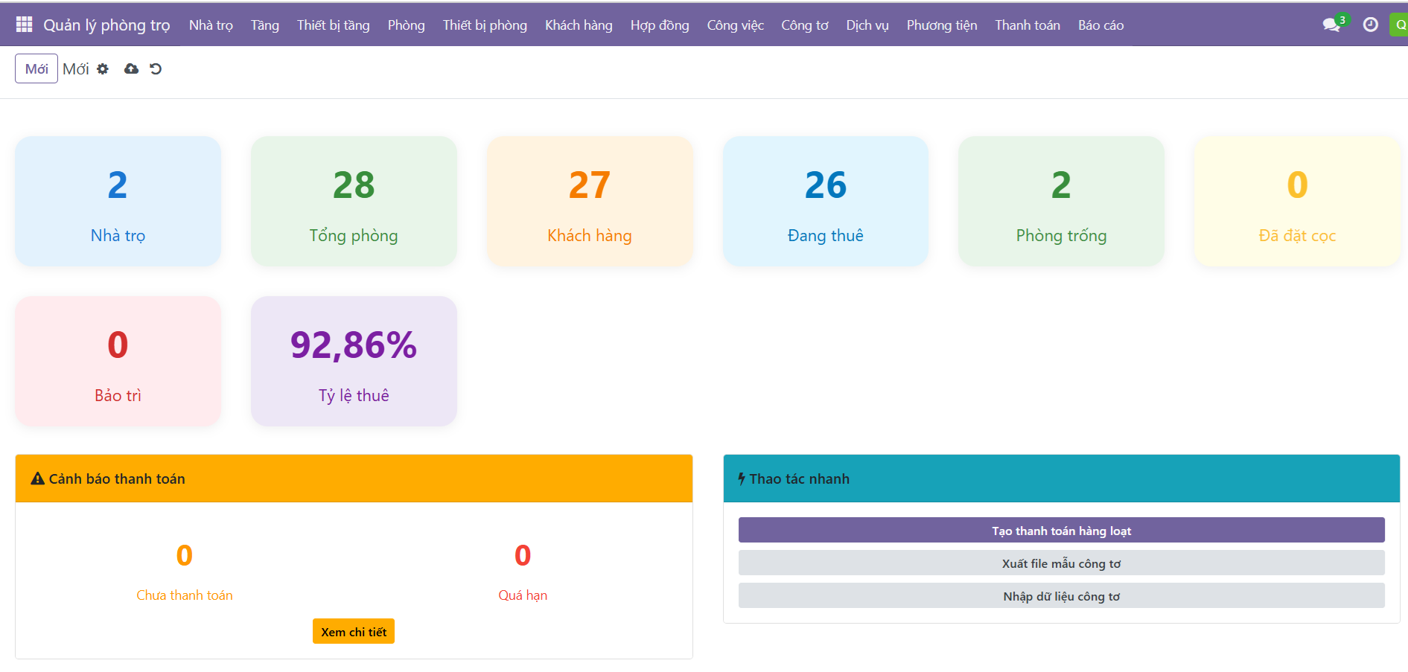
Task: Open the Công việc menu
Action: (735, 25)
